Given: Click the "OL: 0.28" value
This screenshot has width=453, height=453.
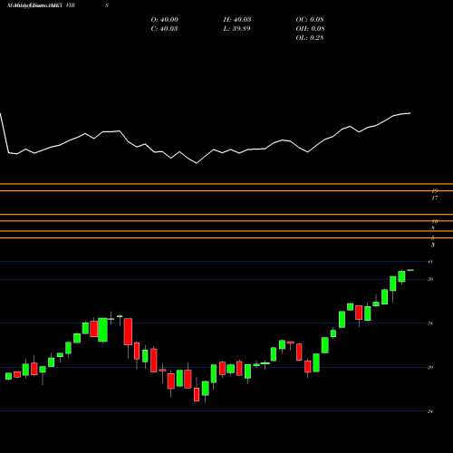Looking at the screenshot, I should [310, 38].
